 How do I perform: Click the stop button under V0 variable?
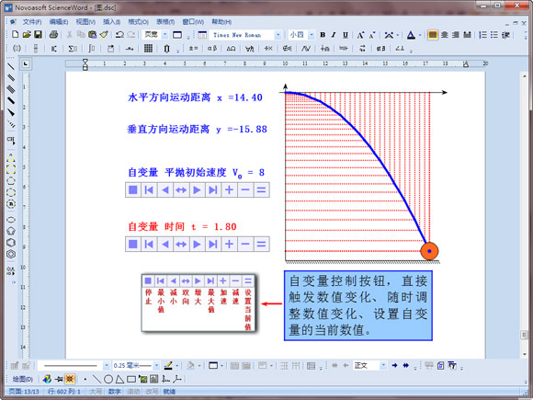(133, 189)
